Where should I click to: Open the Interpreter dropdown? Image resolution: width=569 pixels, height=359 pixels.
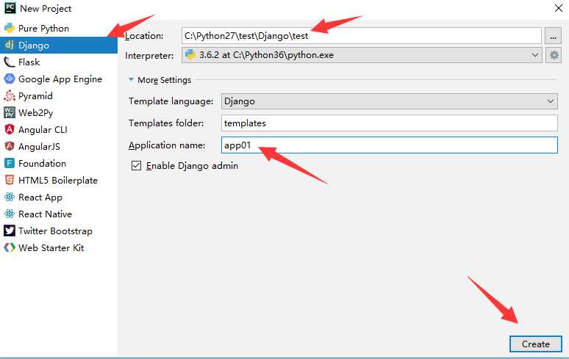click(362, 55)
